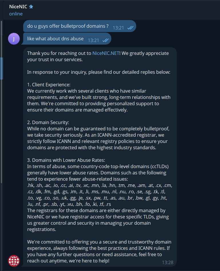Click the "1. Client Experience:" heading
The image size is (220, 271).
click(x=49, y=85)
